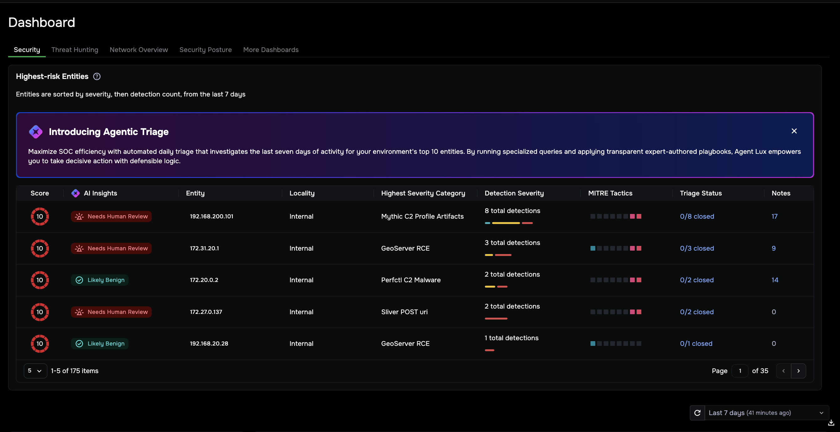
Task: Go to the next page of entities
Action: pos(798,371)
